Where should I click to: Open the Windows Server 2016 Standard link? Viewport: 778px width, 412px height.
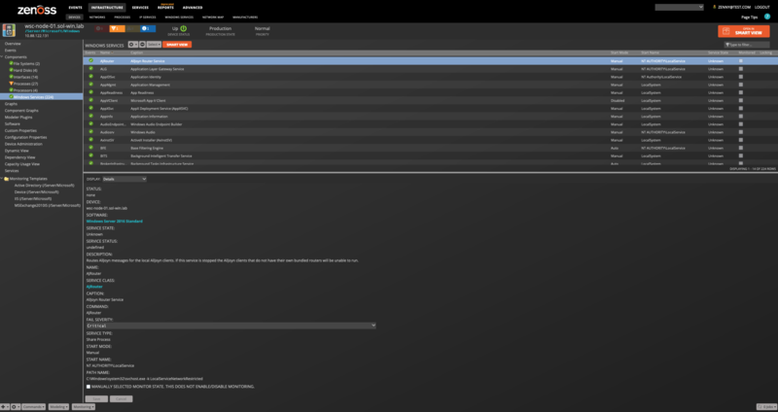pos(114,222)
